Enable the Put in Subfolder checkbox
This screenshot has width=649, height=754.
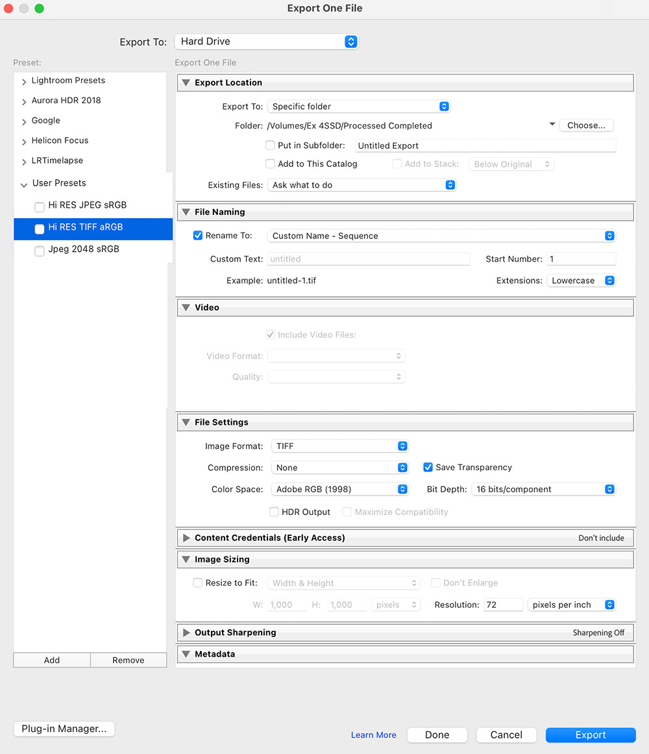[270, 145]
